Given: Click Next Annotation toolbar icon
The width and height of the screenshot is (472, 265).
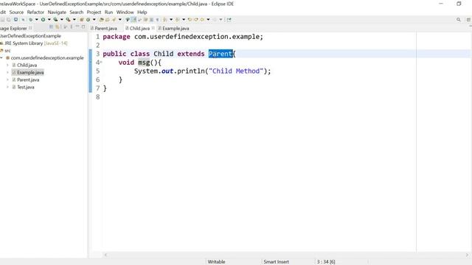Looking at the screenshot, I should point(165,20).
